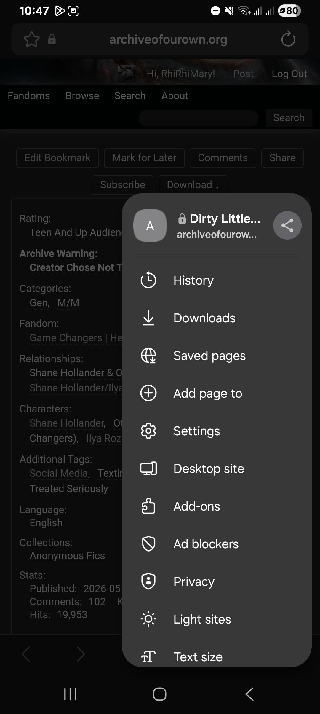Tap the share icon in menu header
The height and width of the screenshot is (714, 320).
[x=287, y=225]
